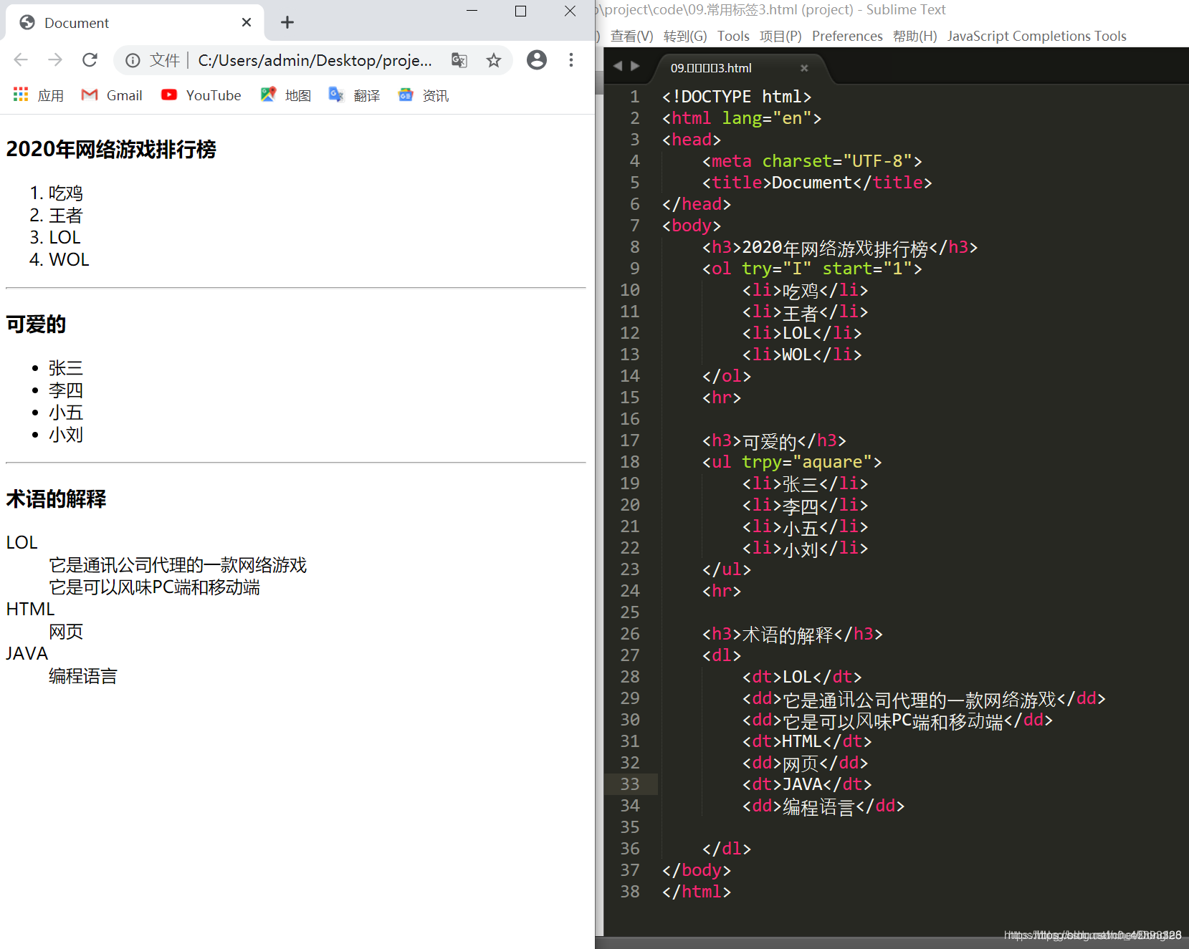This screenshot has height=949, width=1189.
Task: Open the 应用 apps bookmark
Action: point(39,95)
